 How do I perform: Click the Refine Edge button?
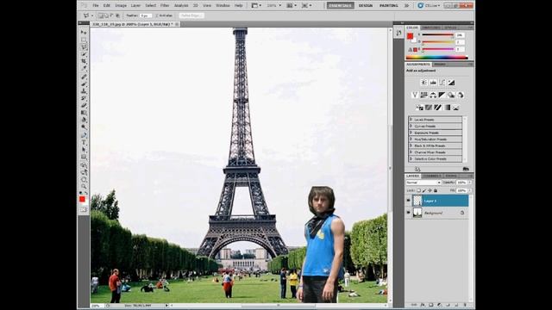click(191, 15)
